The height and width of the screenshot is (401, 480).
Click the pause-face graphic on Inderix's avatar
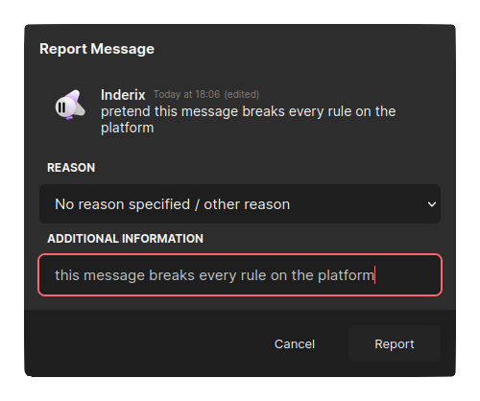[x=62, y=106]
